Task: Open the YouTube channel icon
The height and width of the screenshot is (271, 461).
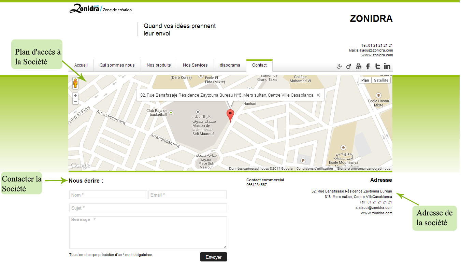Action: click(358, 66)
